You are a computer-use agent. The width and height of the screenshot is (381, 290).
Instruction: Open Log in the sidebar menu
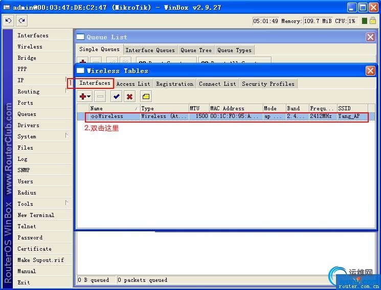tap(42, 159)
